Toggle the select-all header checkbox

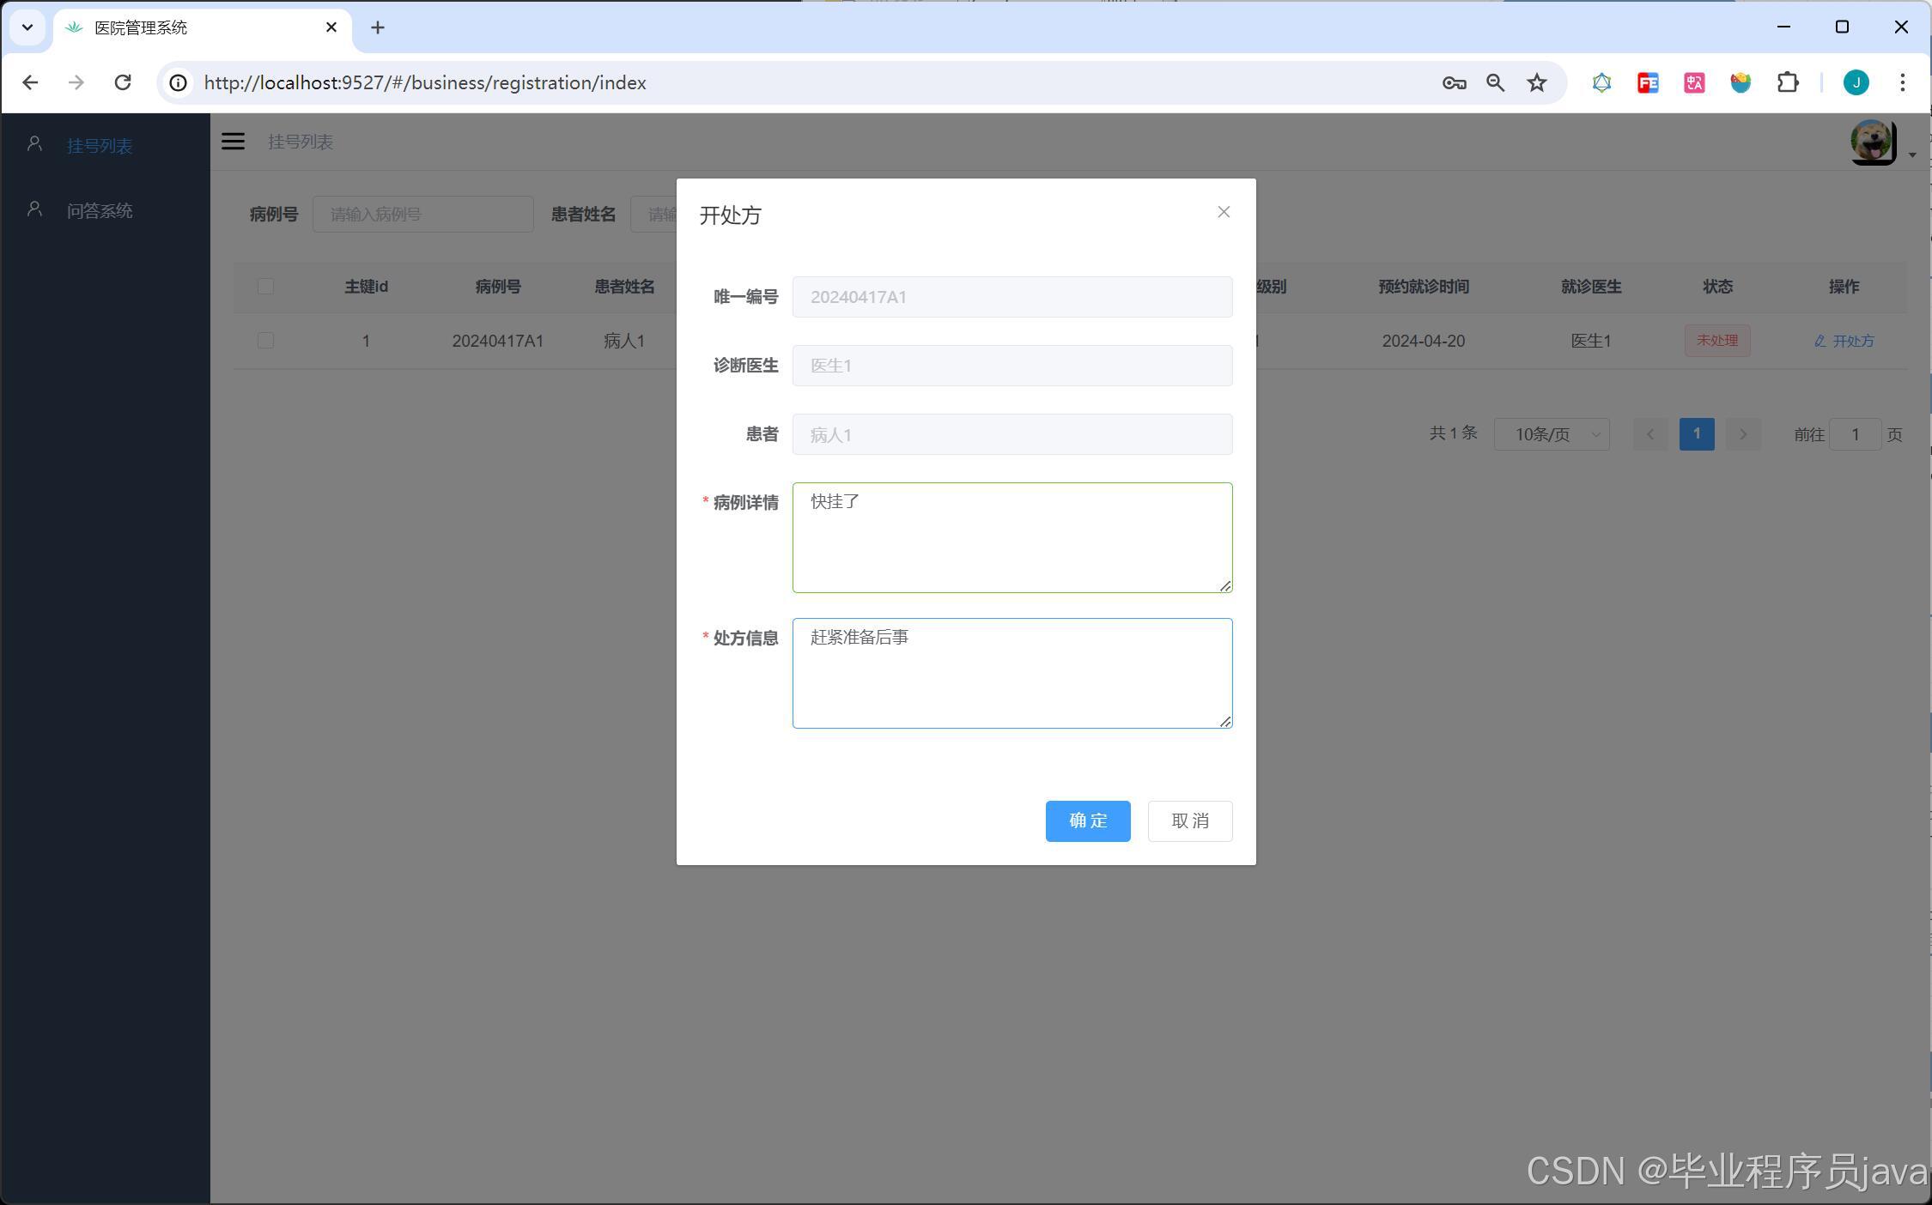point(265,287)
